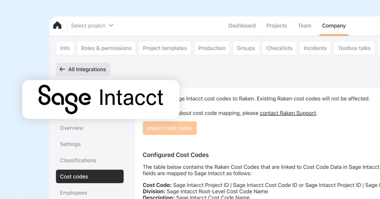380x199 pixels.
Task: Click the back arrow beside All Integrations
Action: [62, 69]
